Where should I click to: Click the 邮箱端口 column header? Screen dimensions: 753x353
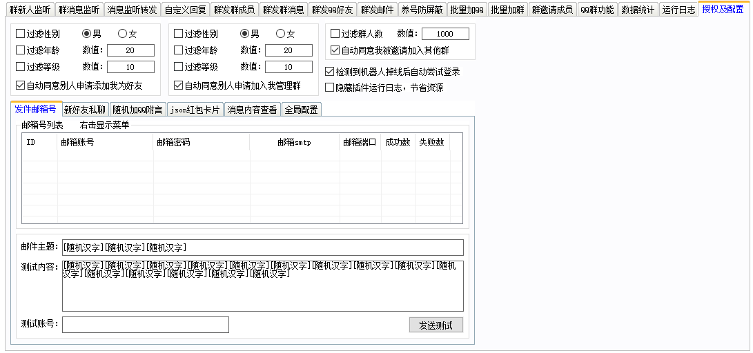coord(359,143)
